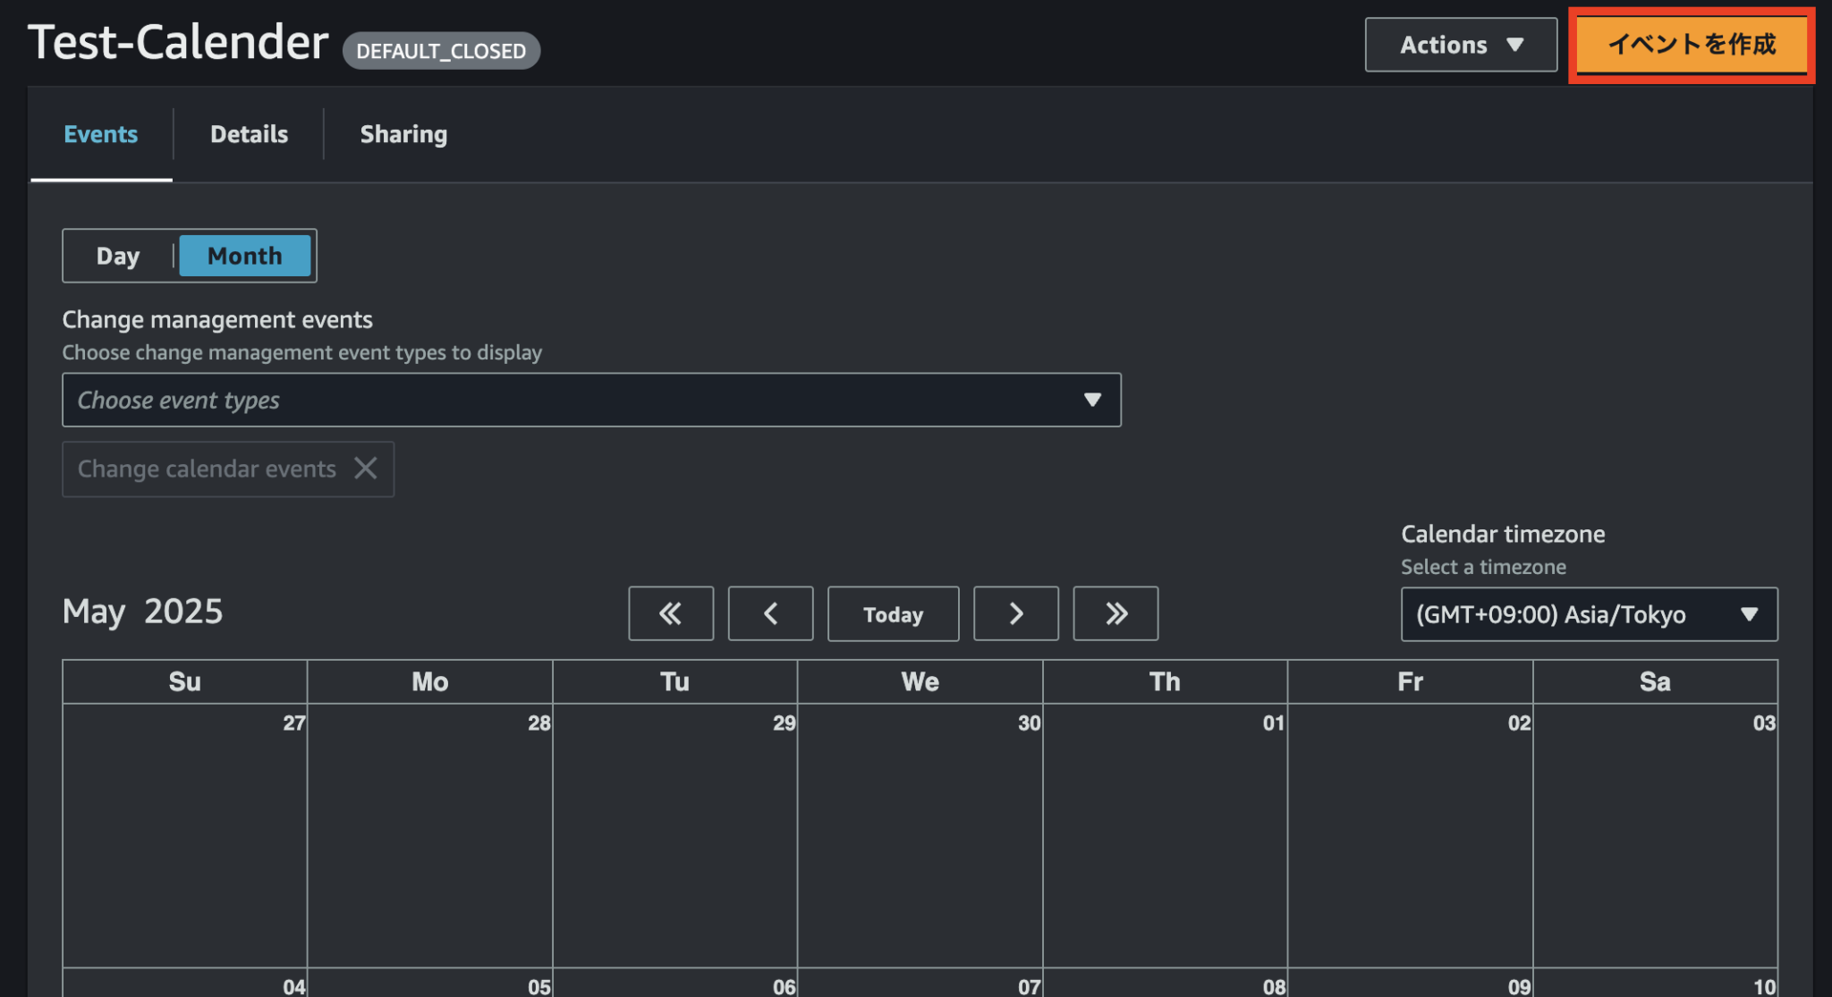
Task: Advance to June with the right arrow
Action: (1015, 613)
